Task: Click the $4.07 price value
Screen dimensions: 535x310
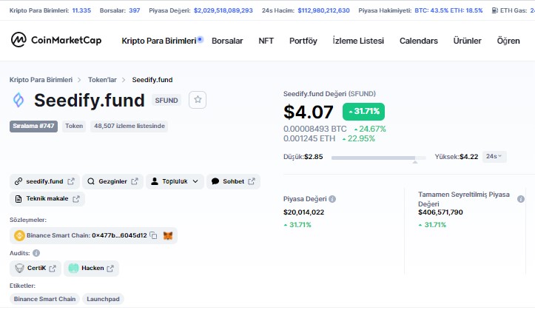Action: pyautogui.click(x=309, y=112)
